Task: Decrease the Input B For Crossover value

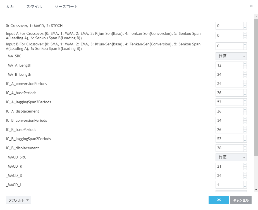Action: pyautogui.click(x=245, y=48)
